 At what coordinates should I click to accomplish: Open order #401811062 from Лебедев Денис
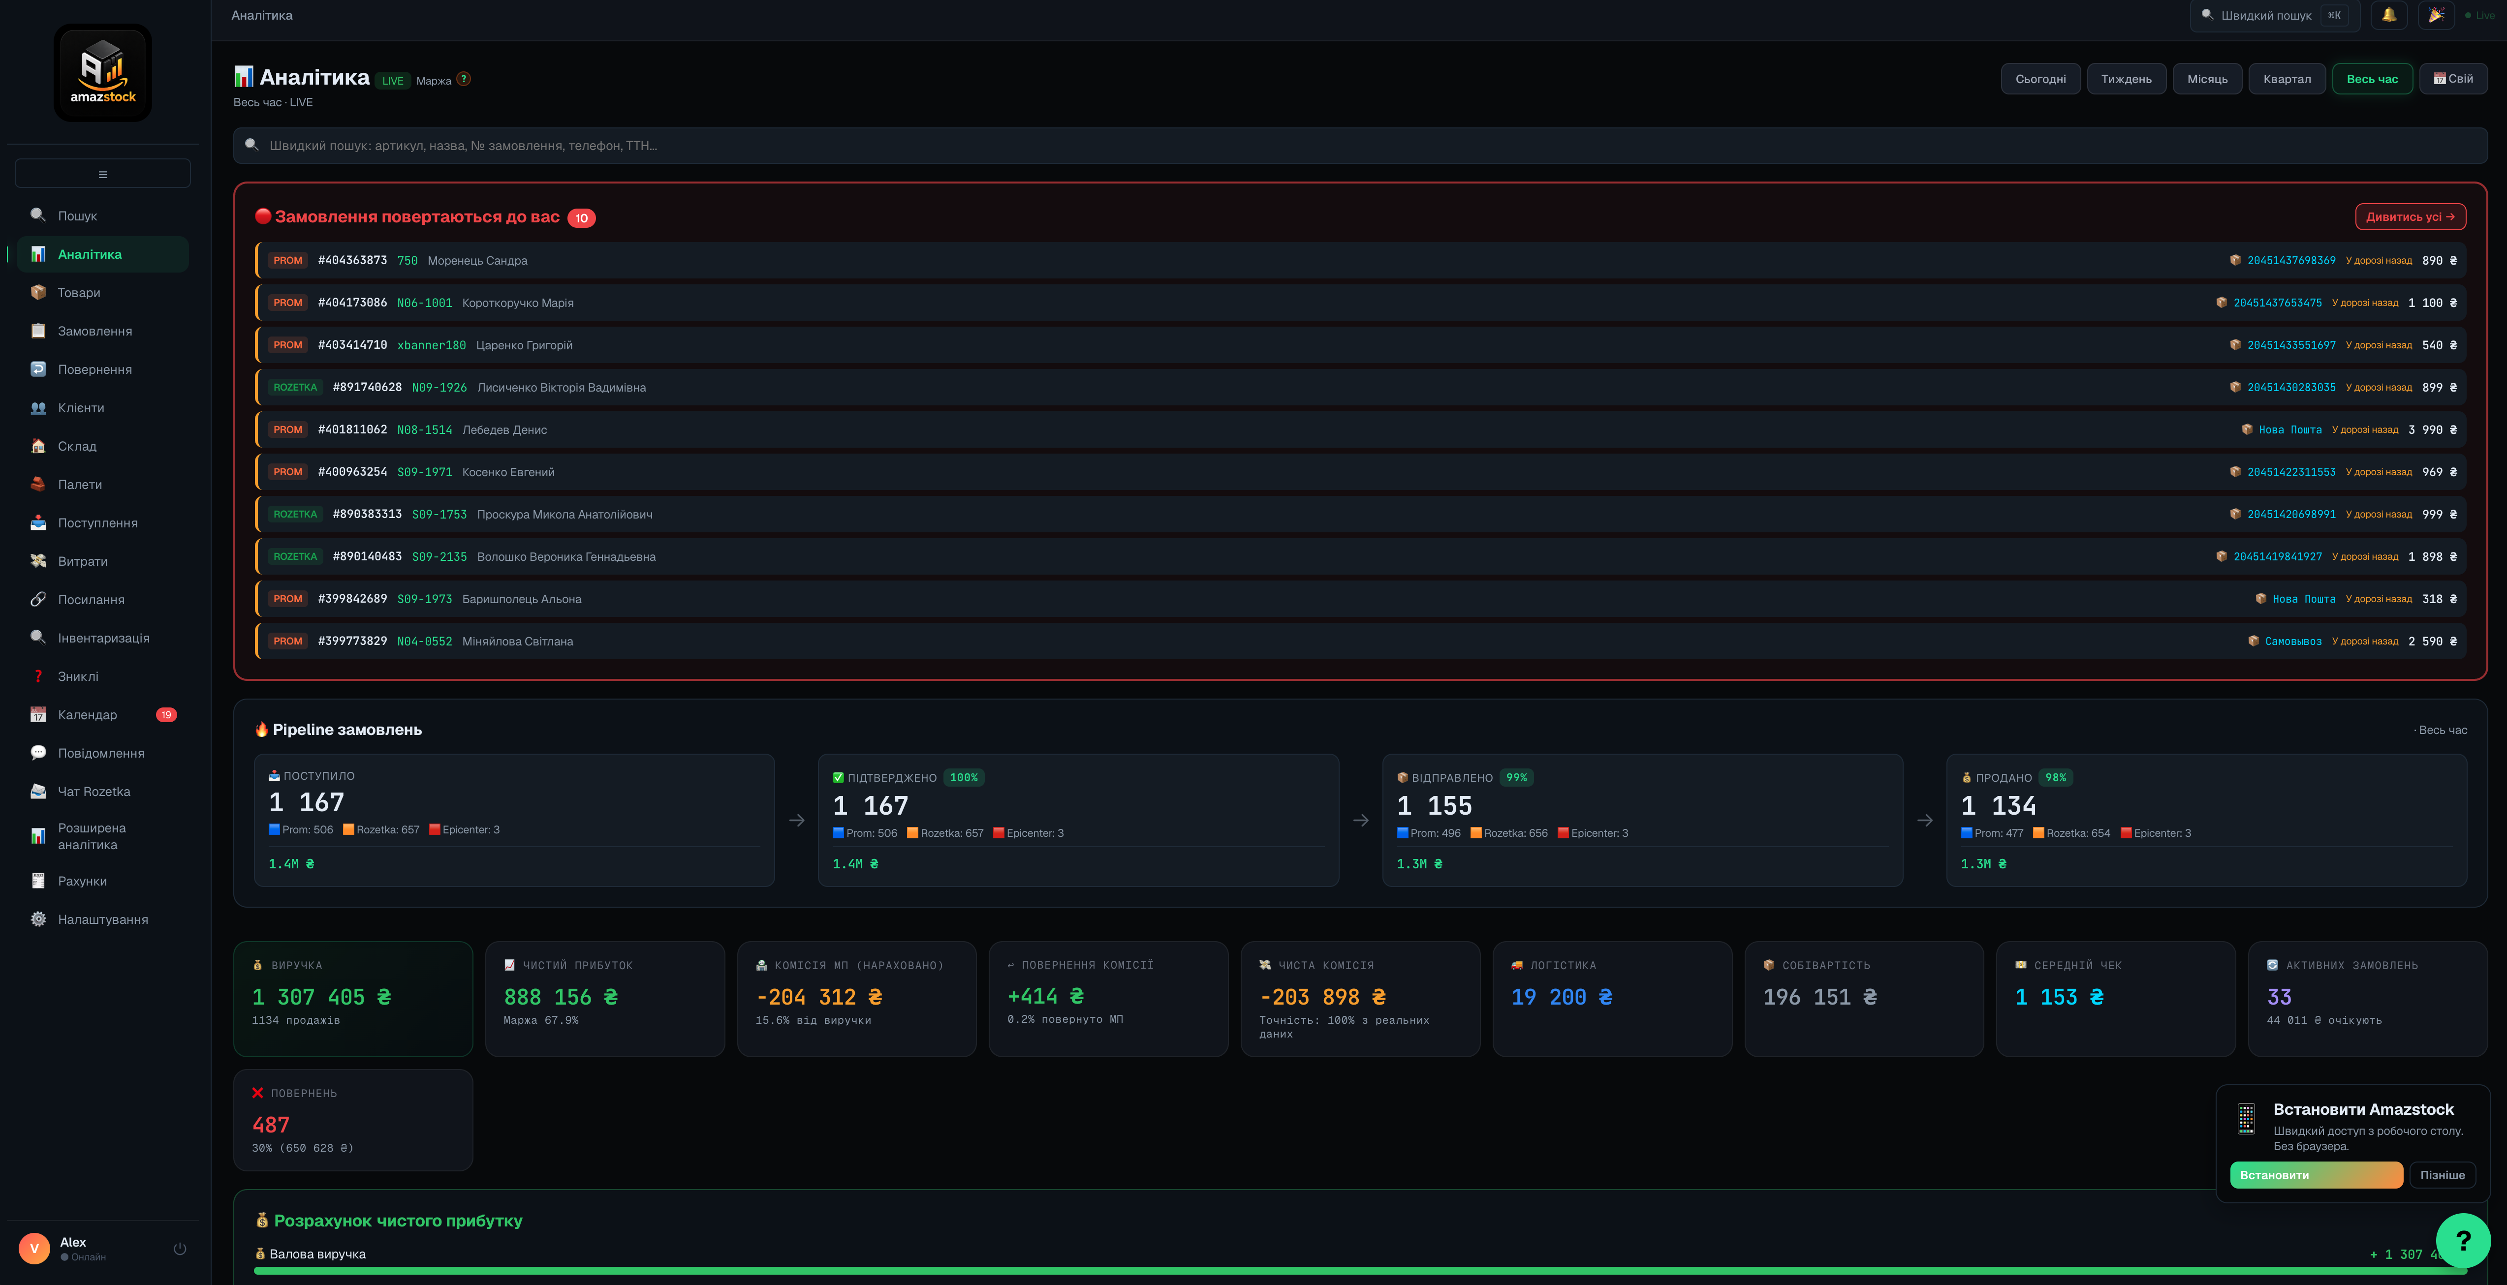[x=1360, y=430]
